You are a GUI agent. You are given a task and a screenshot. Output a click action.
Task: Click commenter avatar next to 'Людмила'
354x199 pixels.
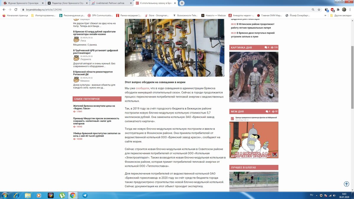76,58
